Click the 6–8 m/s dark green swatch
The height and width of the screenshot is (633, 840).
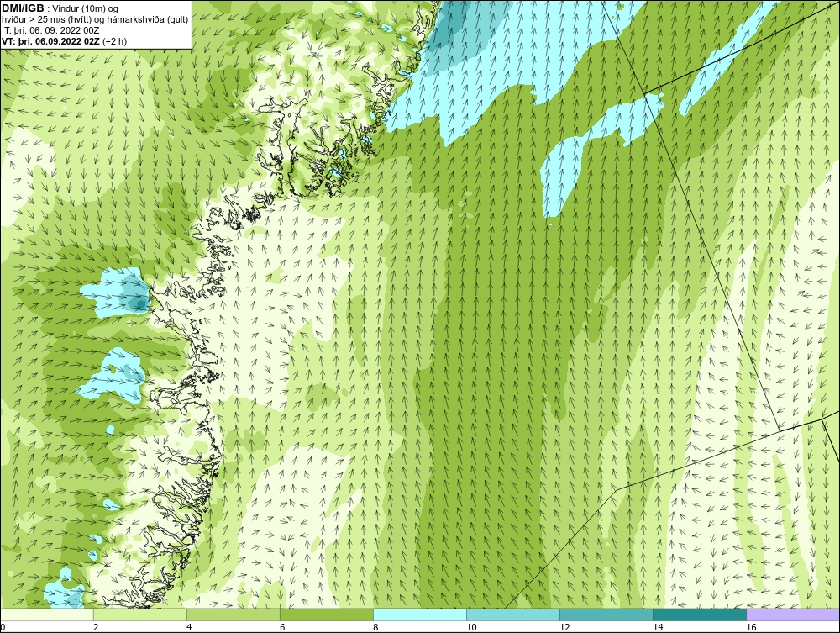pyautogui.click(x=326, y=615)
